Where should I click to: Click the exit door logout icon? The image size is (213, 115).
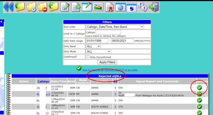(x=154, y=7)
